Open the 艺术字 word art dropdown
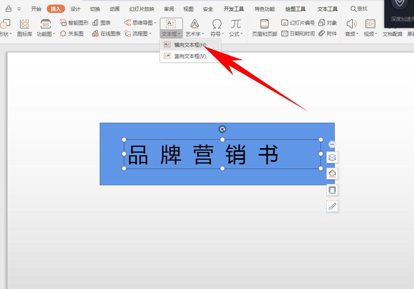Image resolution: width=414 pixels, height=289 pixels. pos(195,28)
